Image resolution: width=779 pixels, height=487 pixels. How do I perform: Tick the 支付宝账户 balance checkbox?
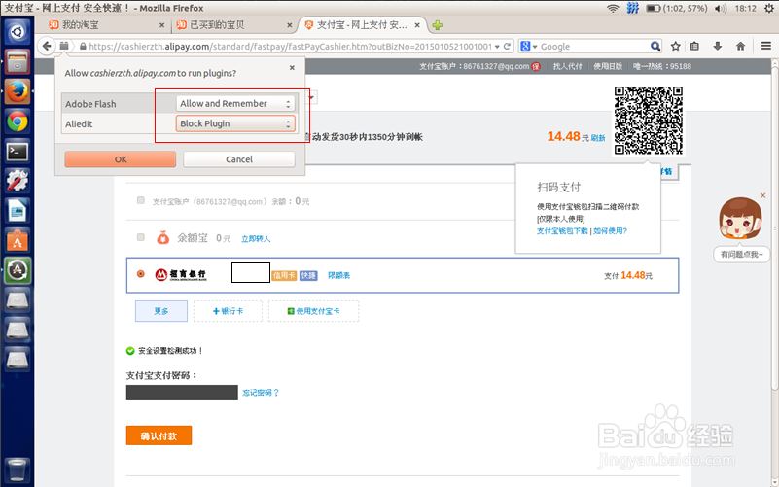click(141, 200)
